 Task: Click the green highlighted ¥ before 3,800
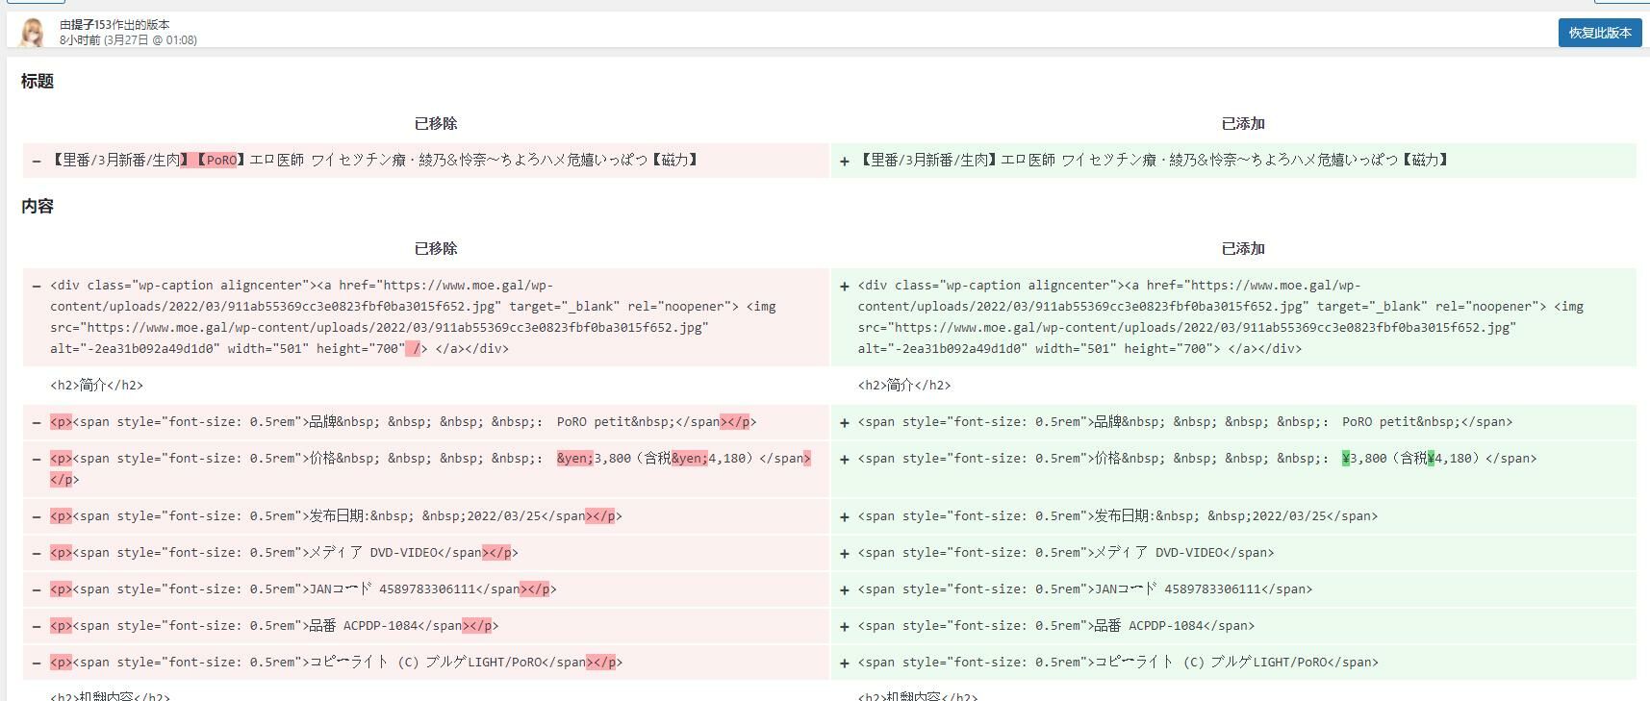pos(1346,459)
